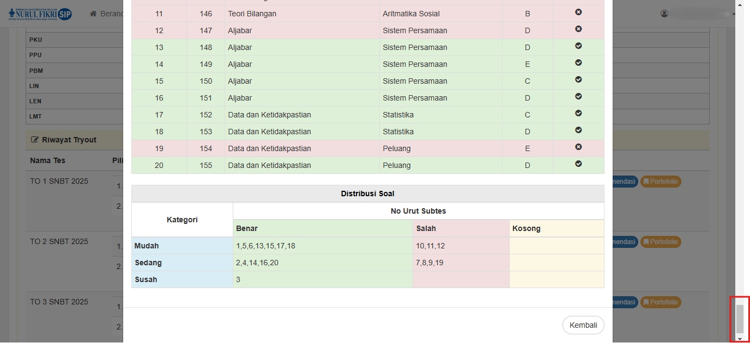The height and width of the screenshot is (343, 750).
Task: Click the check mark icon on row 15
Action: [x=578, y=79]
